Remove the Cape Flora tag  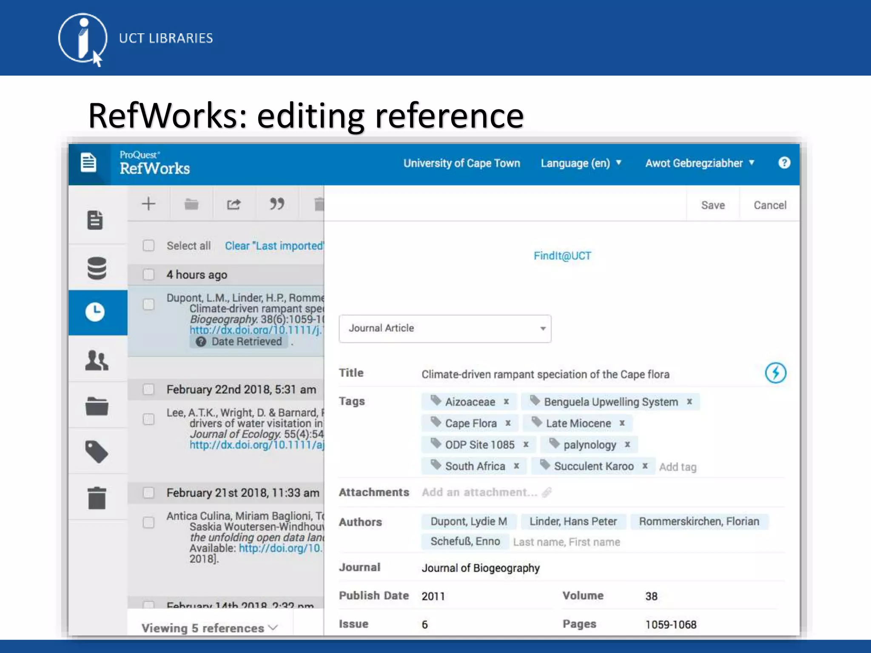(508, 423)
